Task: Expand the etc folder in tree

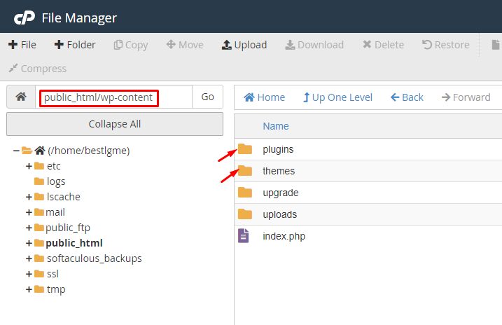Action: point(29,166)
